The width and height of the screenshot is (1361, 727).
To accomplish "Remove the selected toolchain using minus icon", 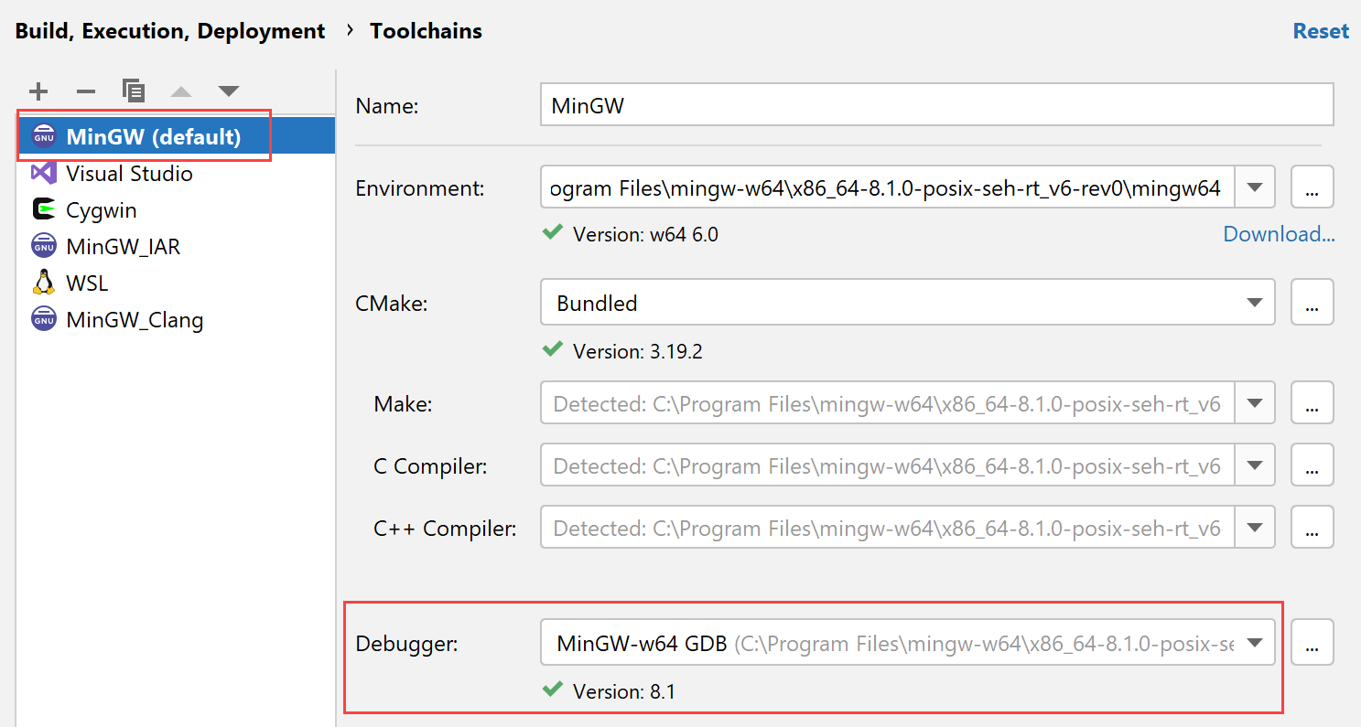I will [x=85, y=91].
